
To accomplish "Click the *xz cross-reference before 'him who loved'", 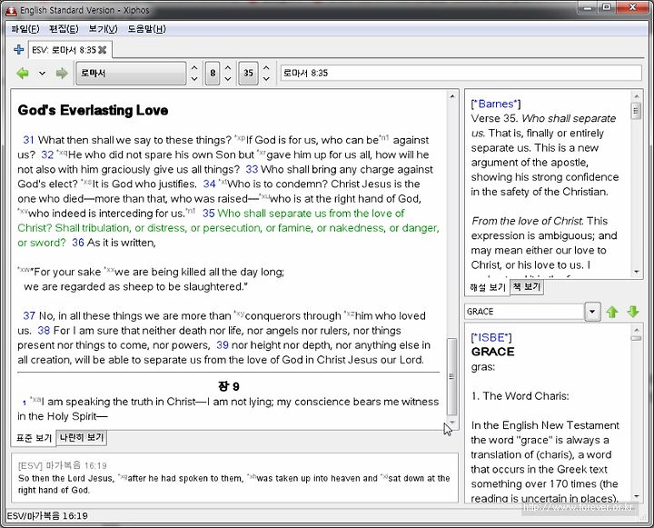I will (350, 313).
